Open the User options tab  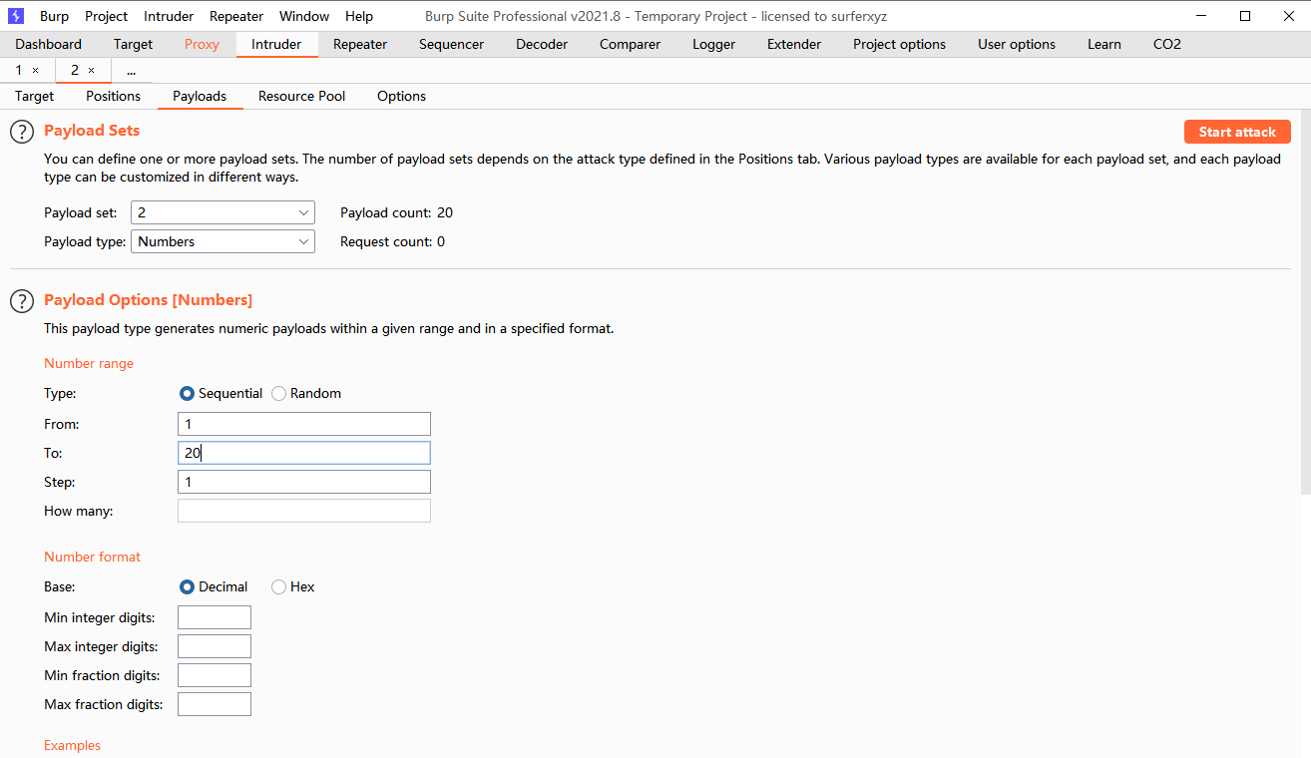[x=1017, y=44]
